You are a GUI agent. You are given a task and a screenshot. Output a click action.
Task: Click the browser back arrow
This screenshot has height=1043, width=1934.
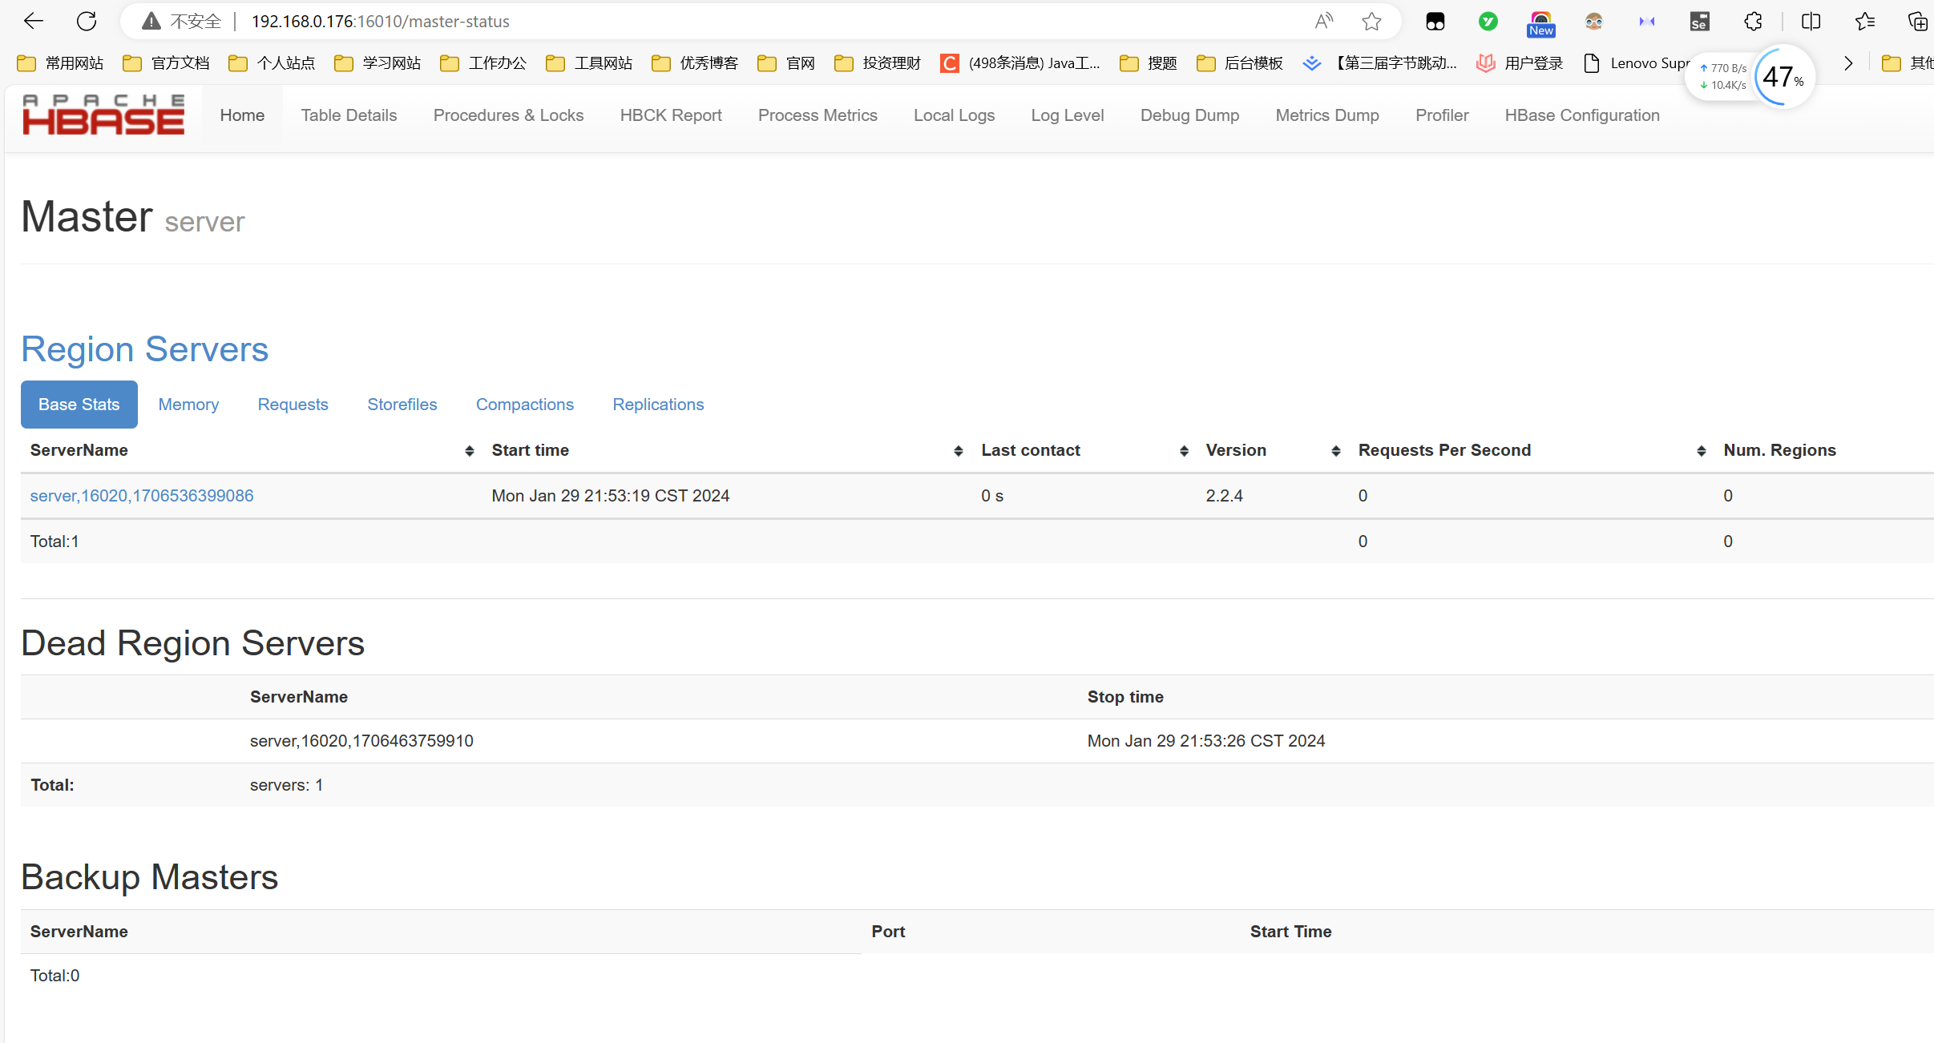pyautogui.click(x=33, y=22)
